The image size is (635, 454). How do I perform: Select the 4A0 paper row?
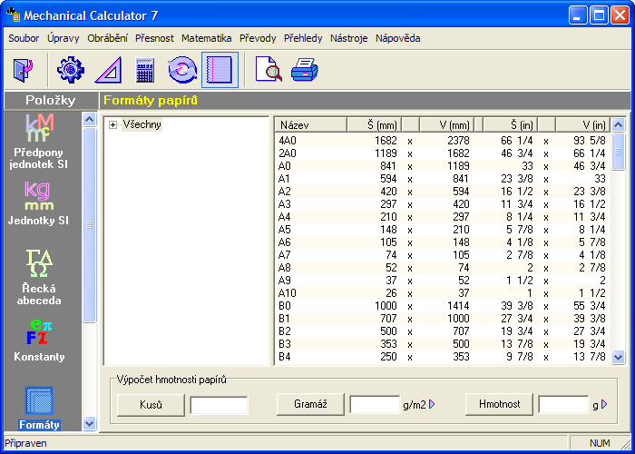(x=443, y=141)
